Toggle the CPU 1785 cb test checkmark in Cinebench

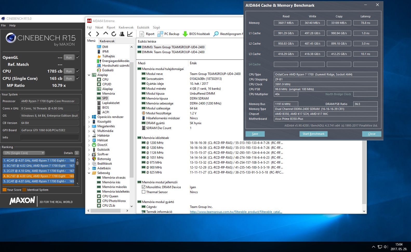point(78,71)
